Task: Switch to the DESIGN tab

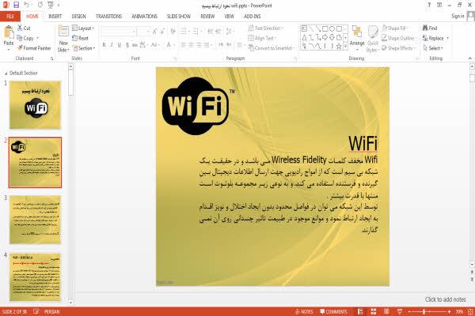Action: [x=78, y=16]
